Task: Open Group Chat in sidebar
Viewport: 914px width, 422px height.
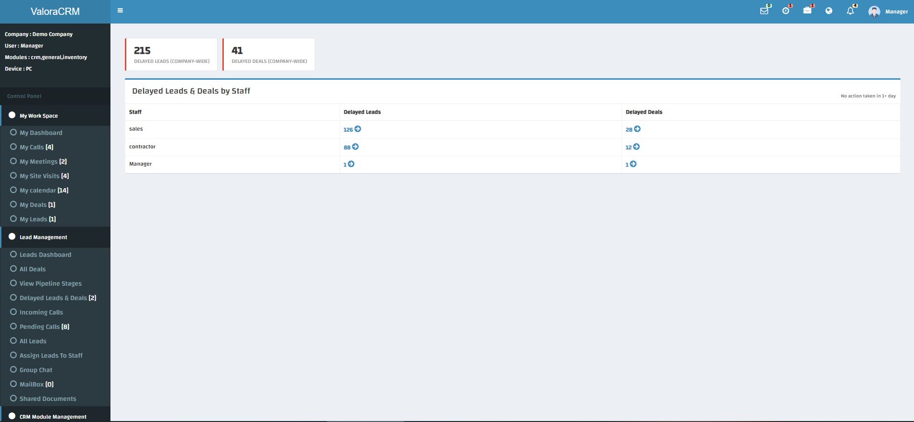Action: click(x=36, y=370)
